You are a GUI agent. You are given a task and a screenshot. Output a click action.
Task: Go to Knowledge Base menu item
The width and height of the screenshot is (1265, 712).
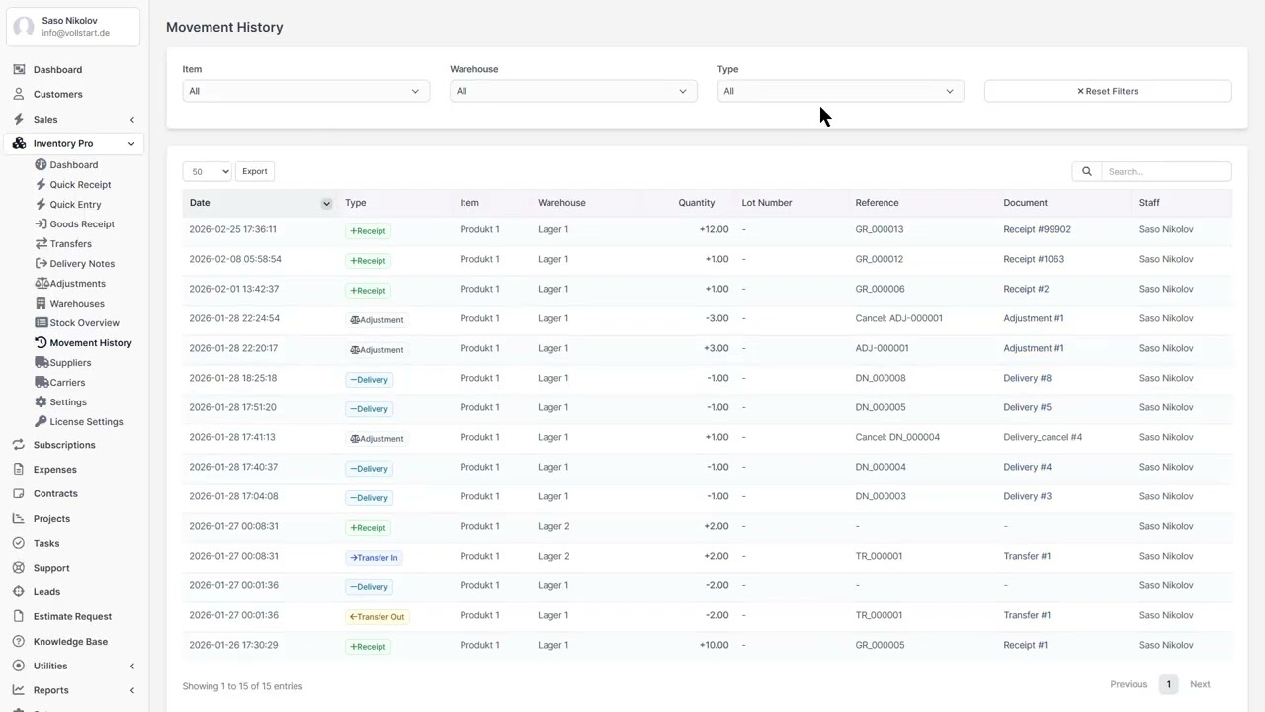pos(70,641)
